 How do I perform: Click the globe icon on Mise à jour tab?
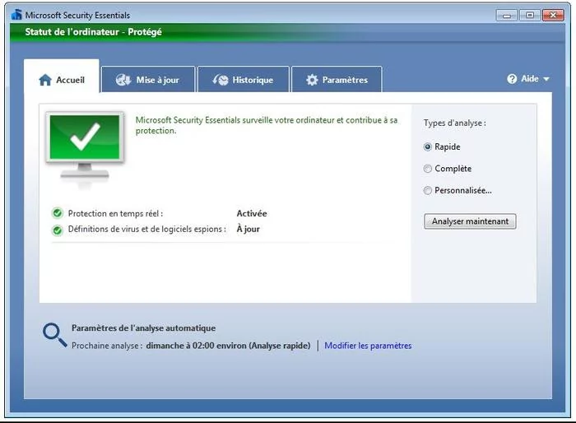coord(123,80)
